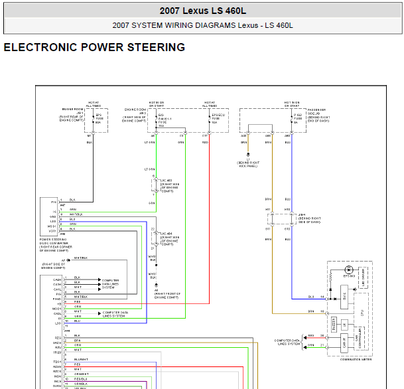Screen dimensions: 404x389
Task: Click pin 14 label on the blue wire
Action: pos(322,297)
